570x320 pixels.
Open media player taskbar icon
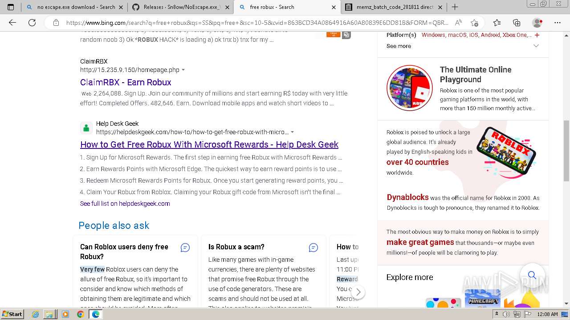65,314
